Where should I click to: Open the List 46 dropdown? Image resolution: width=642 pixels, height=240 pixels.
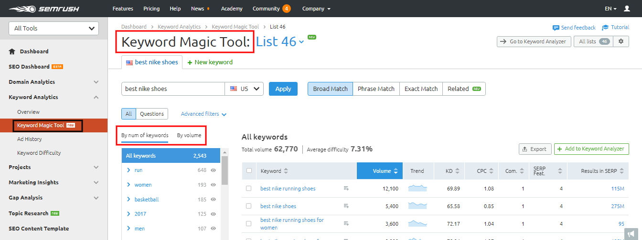click(x=280, y=41)
